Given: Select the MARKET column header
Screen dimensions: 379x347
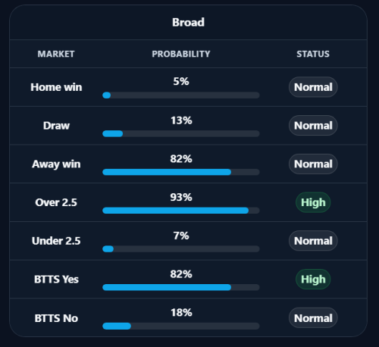Looking at the screenshot, I should (56, 54).
